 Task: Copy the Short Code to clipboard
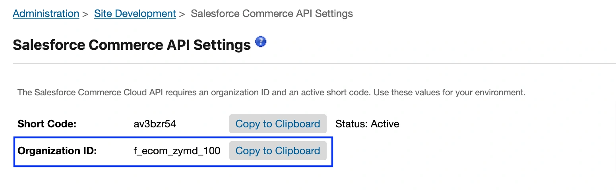pyautogui.click(x=277, y=124)
